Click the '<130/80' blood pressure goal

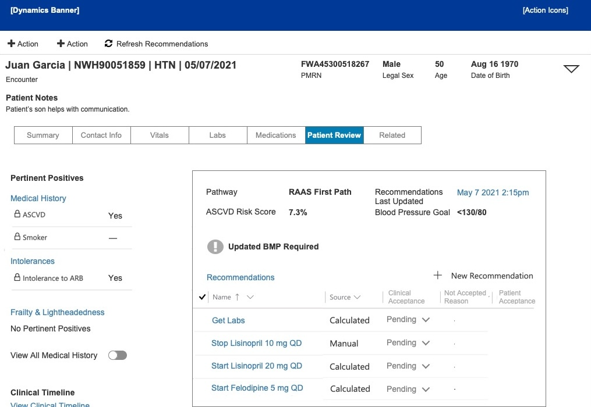472,212
